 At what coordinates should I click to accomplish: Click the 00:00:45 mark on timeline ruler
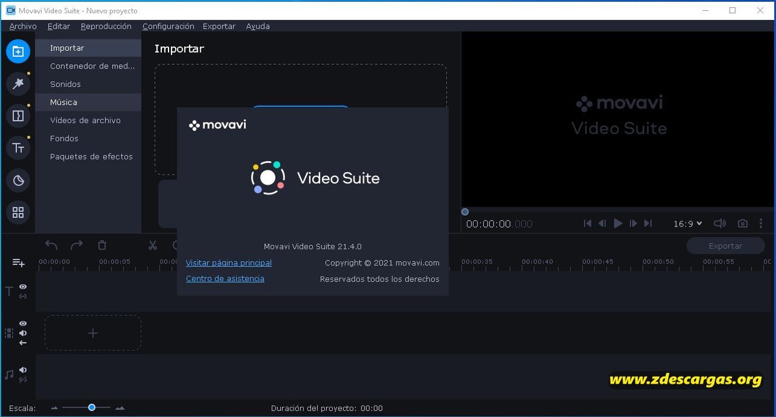point(598,262)
